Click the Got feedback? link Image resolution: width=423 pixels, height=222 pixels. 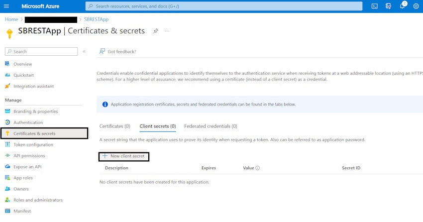(x=118, y=51)
